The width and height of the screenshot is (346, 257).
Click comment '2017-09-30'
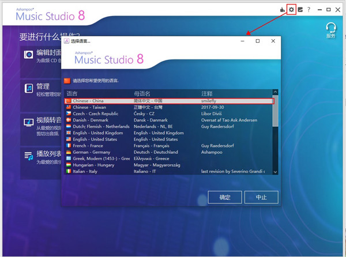(x=212, y=107)
